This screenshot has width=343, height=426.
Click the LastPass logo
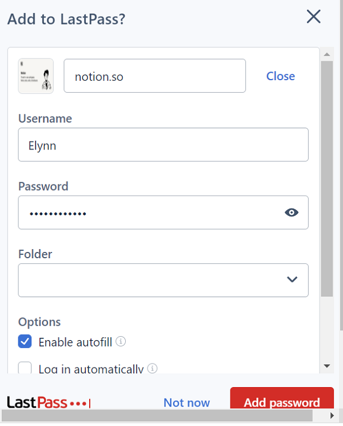(x=49, y=403)
